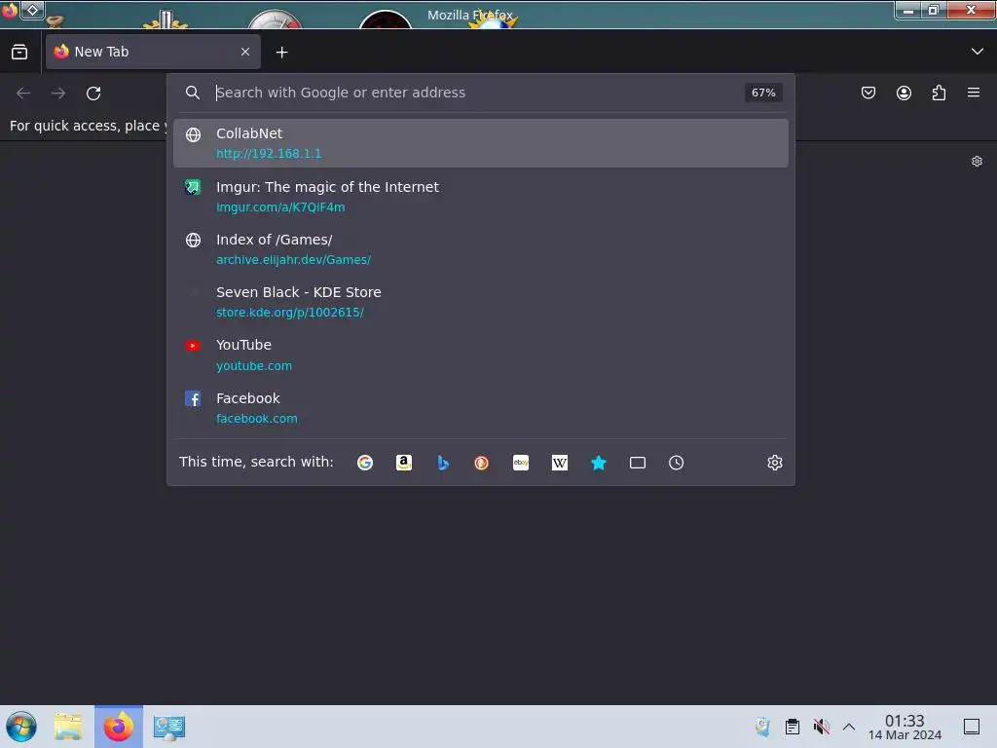Search this time with Amazon

point(404,463)
